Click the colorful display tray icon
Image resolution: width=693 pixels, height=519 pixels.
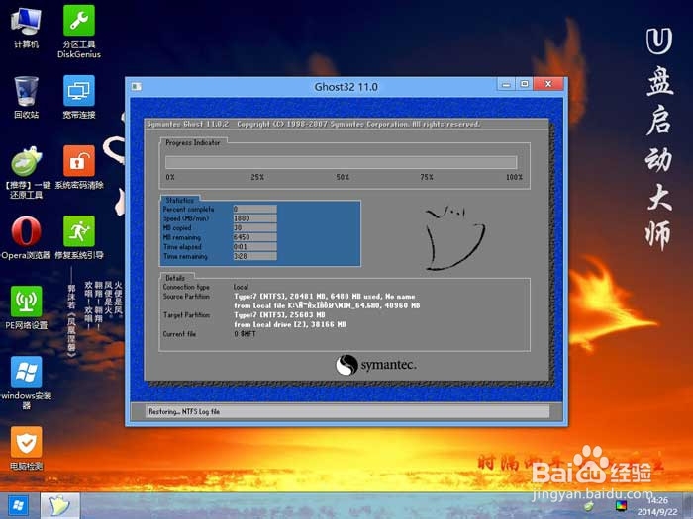(621, 506)
